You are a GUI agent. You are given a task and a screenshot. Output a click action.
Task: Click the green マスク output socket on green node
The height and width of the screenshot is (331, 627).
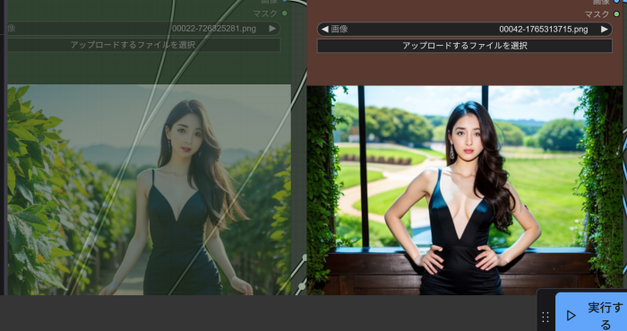[x=285, y=13]
